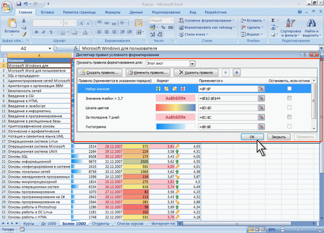Viewport: 324px width, 233px height.
Task: Open Find and Select (Найти и выделить)
Action: [x=311, y=28]
